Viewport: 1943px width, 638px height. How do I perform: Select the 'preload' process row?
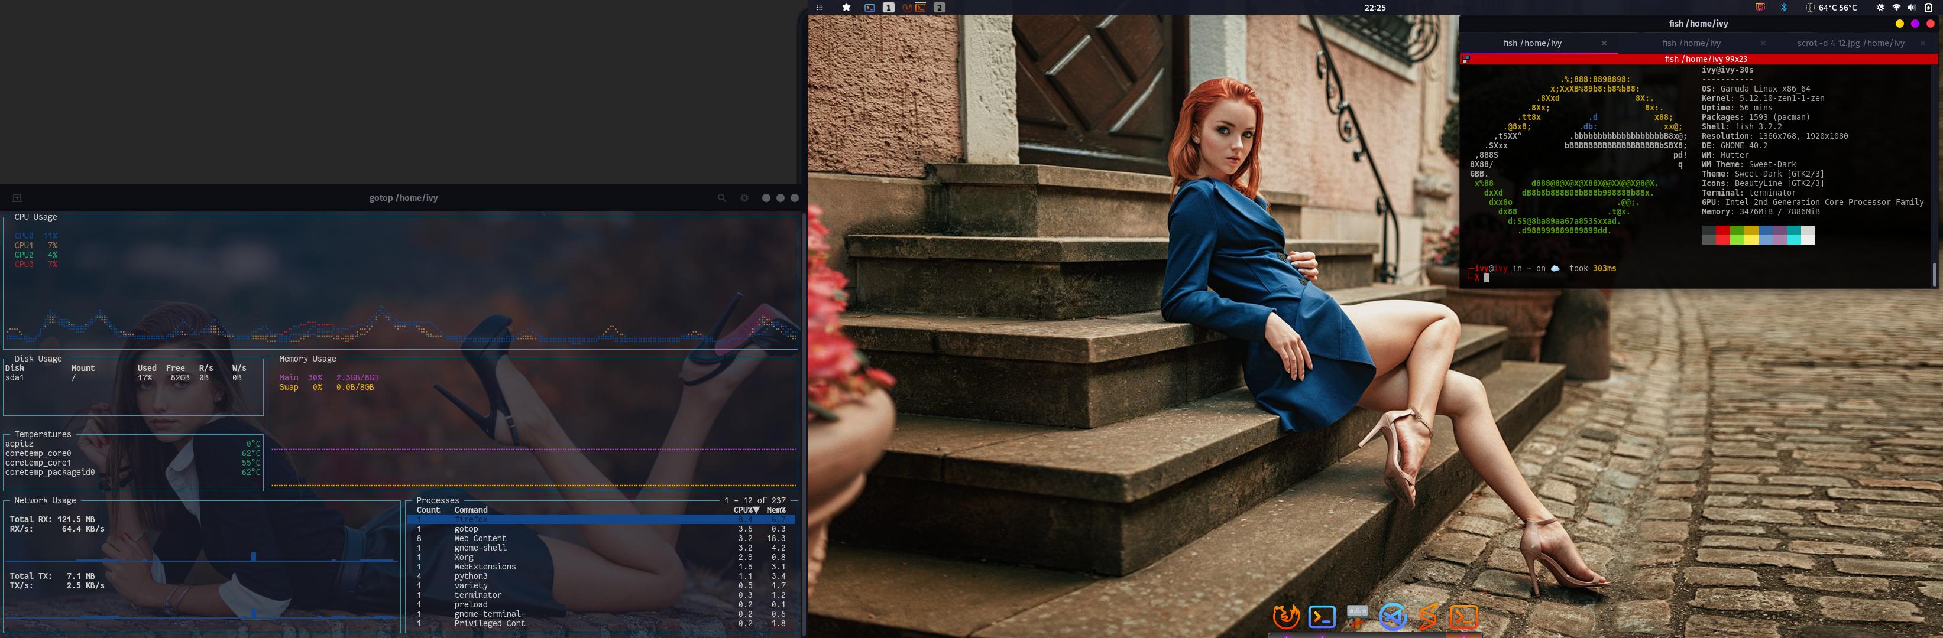click(x=601, y=604)
